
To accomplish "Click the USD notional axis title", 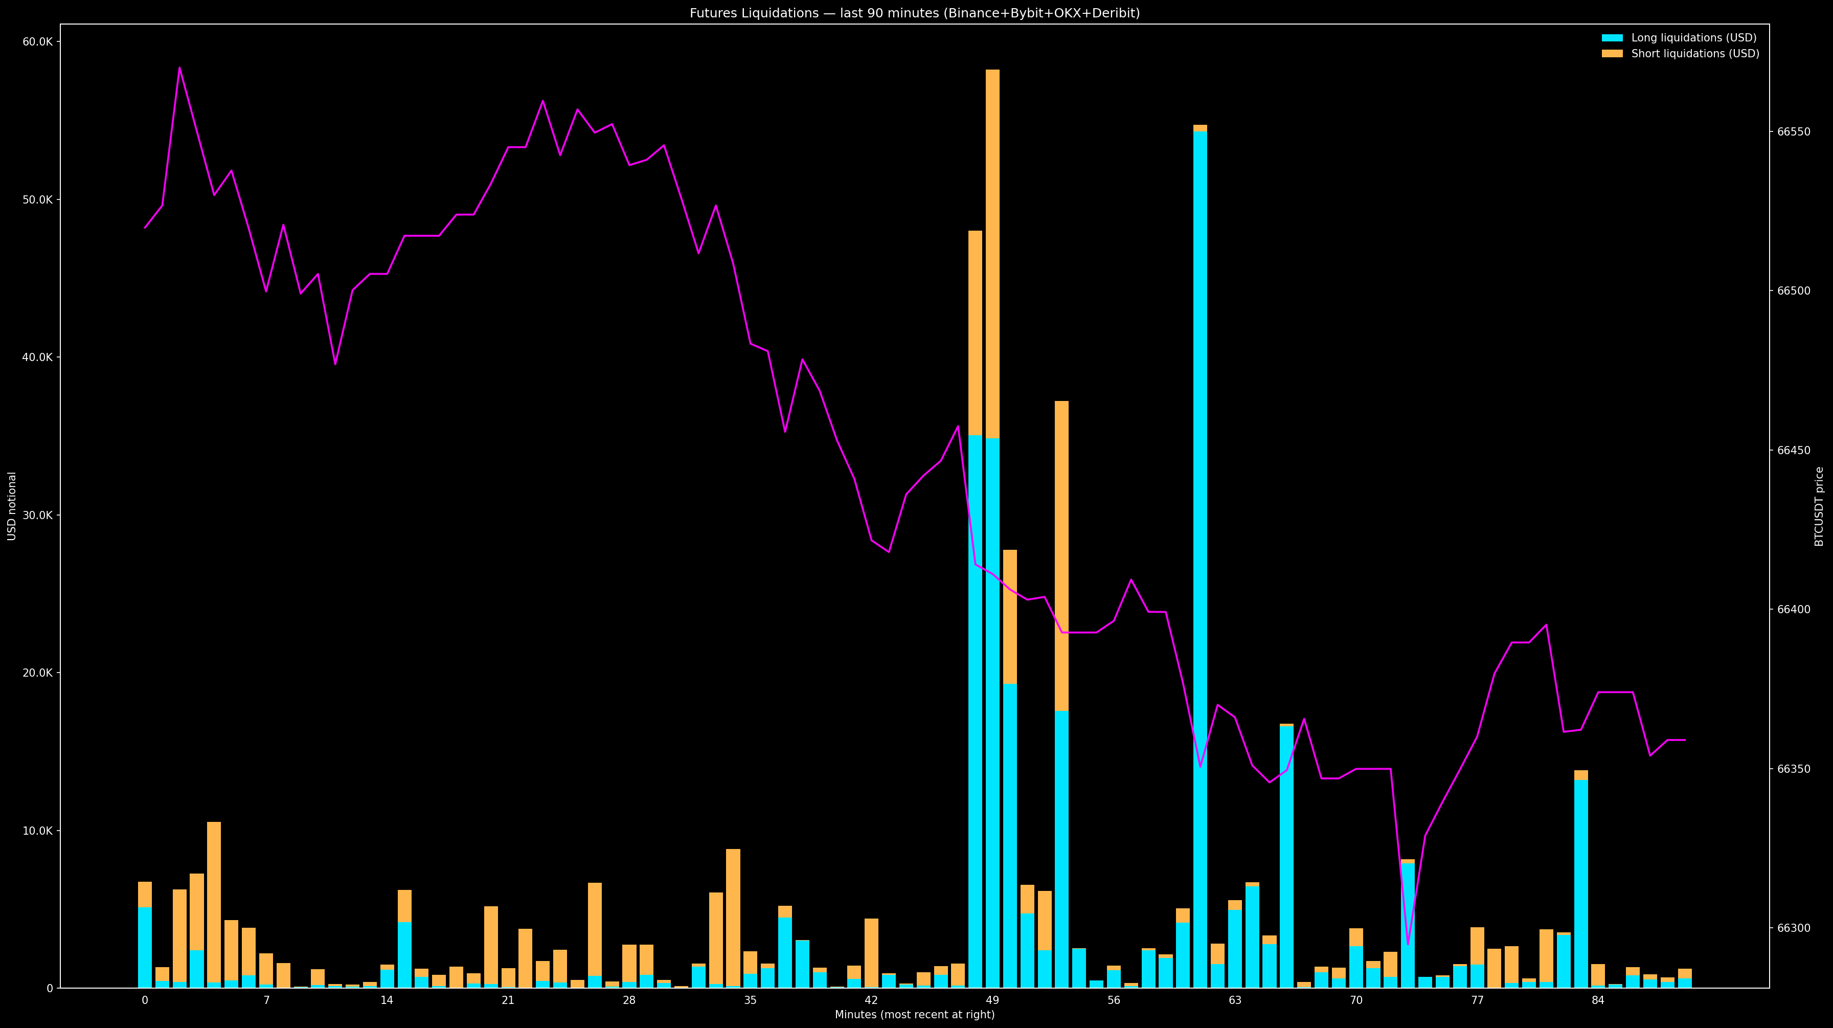I will [12, 506].
